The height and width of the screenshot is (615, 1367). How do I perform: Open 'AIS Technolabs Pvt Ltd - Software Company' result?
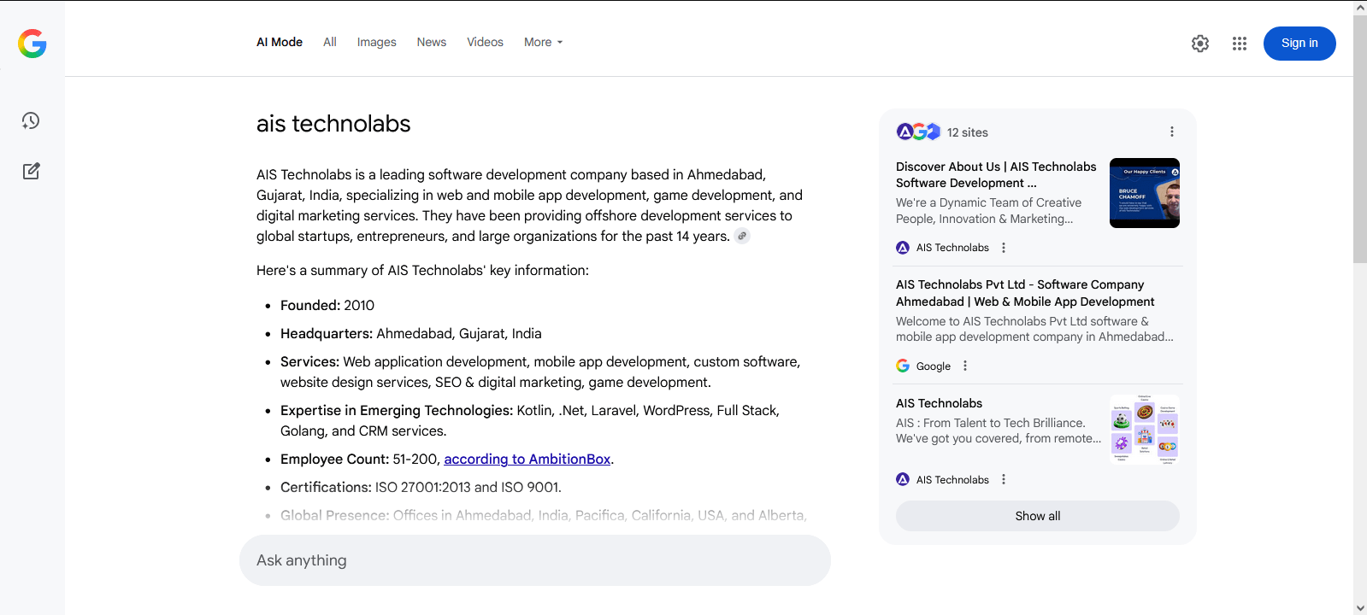pyautogui.click(x=1025, y=293)
